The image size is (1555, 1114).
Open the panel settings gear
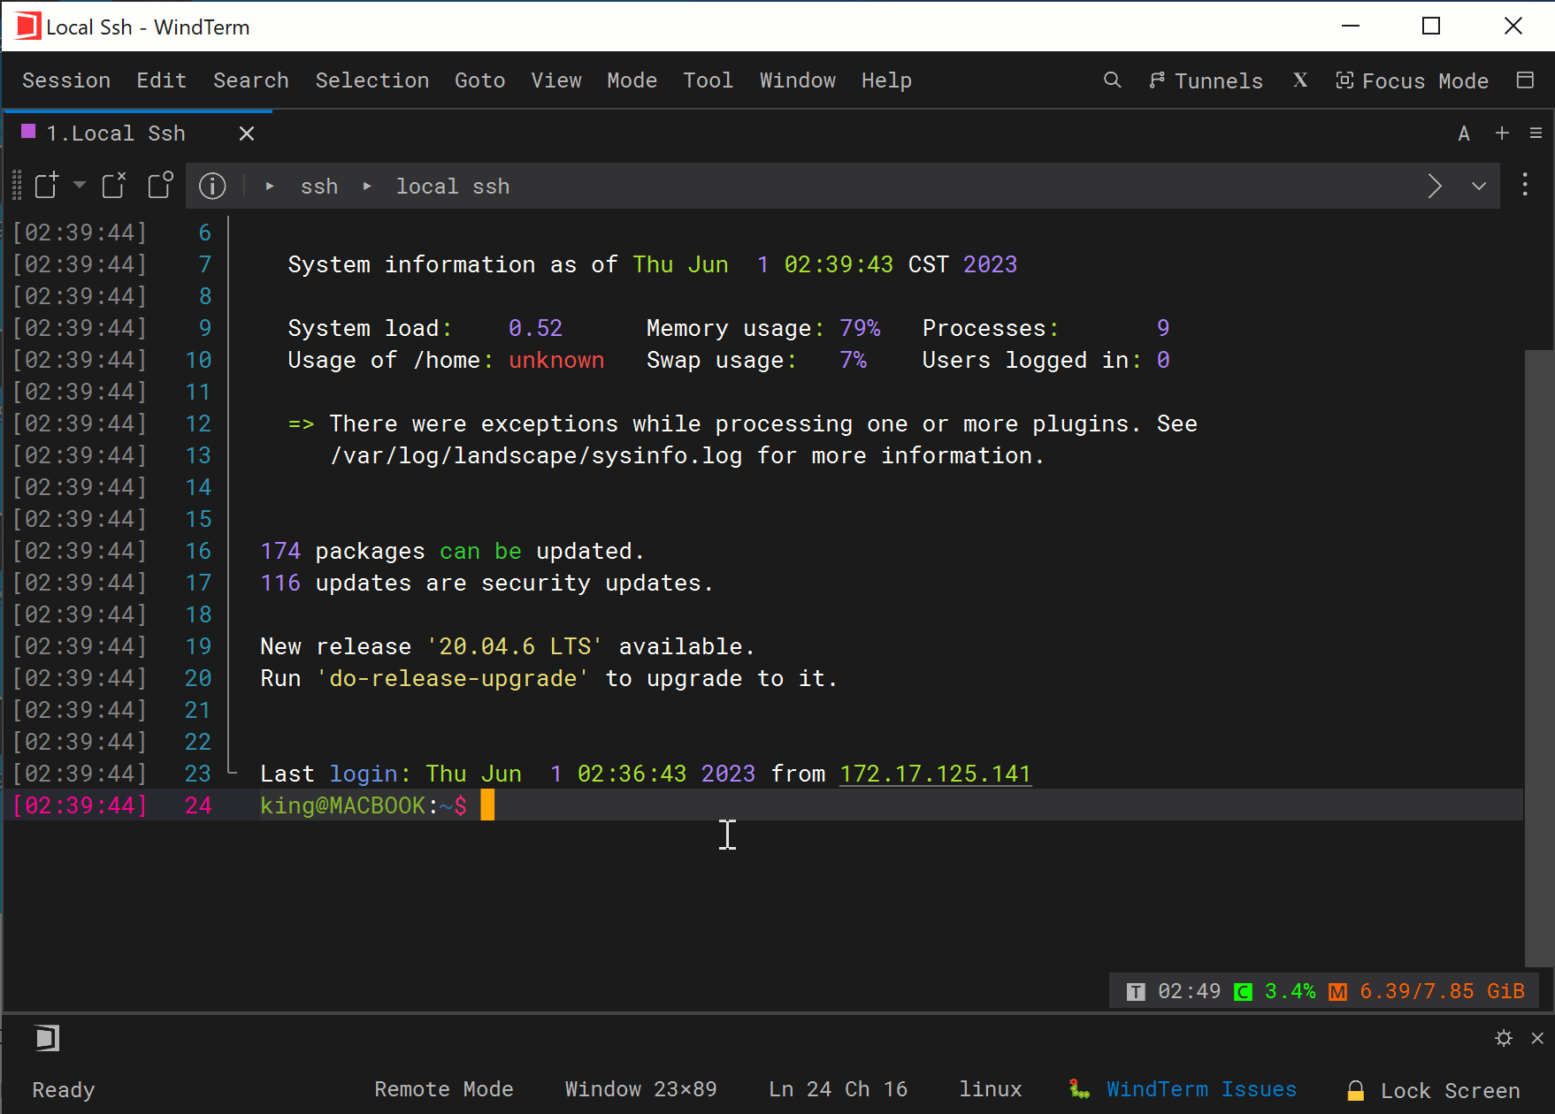[x=1504, y=1038]
